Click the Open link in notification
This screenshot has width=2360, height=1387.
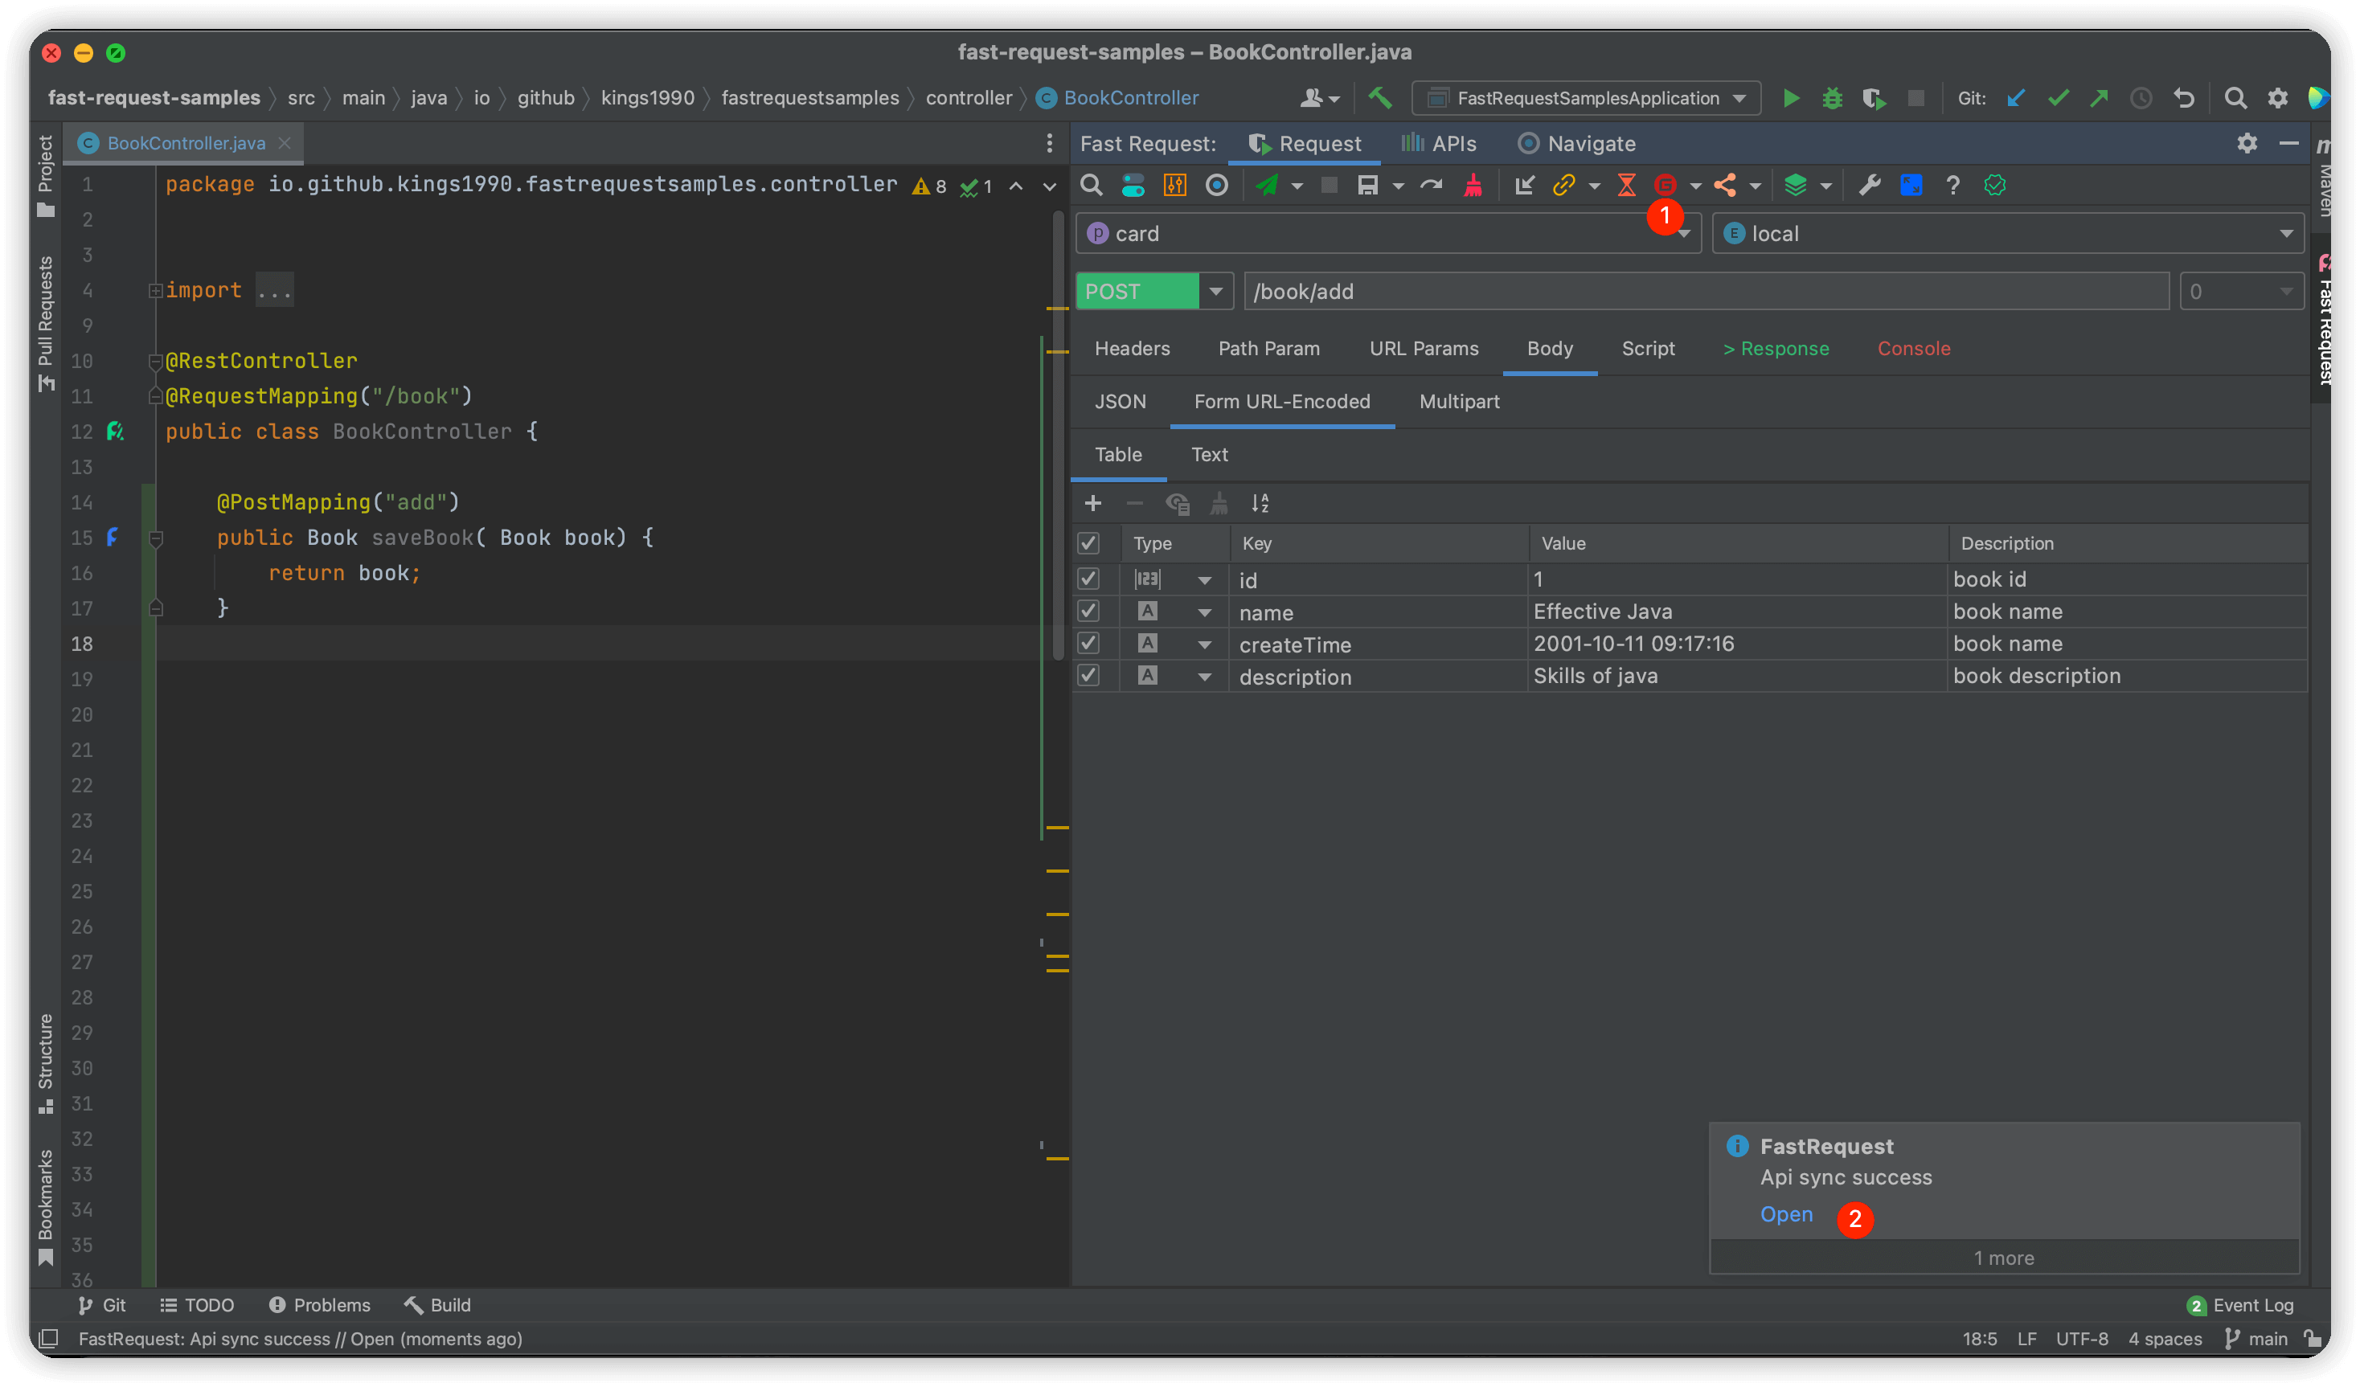pos(1786,1215)
